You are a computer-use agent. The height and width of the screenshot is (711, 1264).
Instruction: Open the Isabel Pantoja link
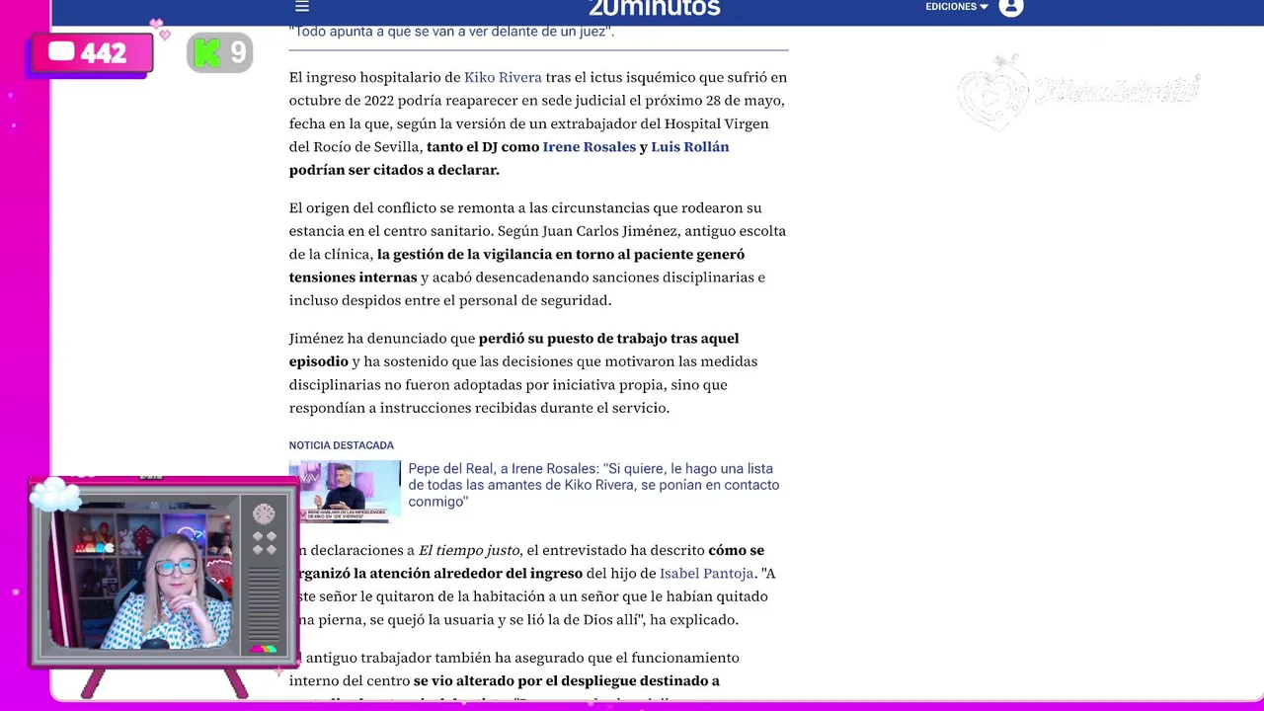coord(706,574)
